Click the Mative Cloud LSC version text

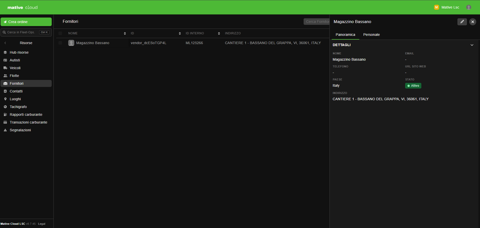coord(18,224)
